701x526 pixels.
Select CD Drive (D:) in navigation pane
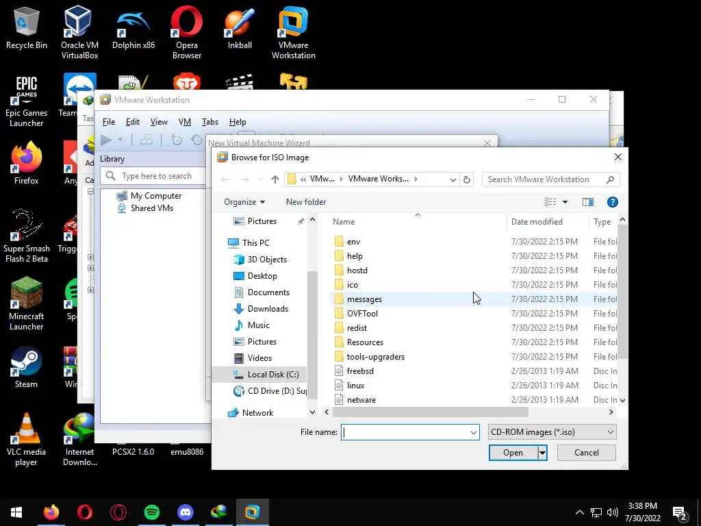coord(270,391)
